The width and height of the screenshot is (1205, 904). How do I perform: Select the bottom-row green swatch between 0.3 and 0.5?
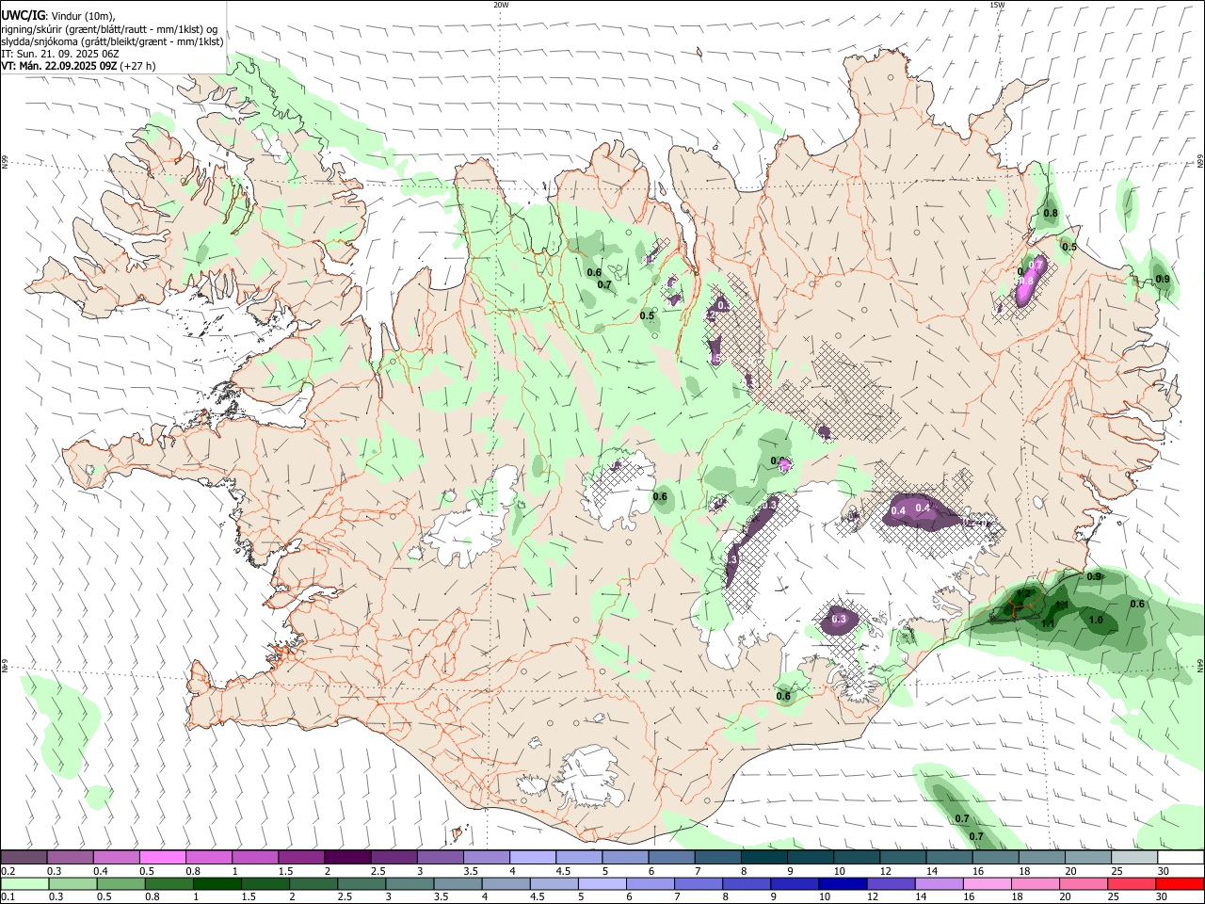(72, 883)
